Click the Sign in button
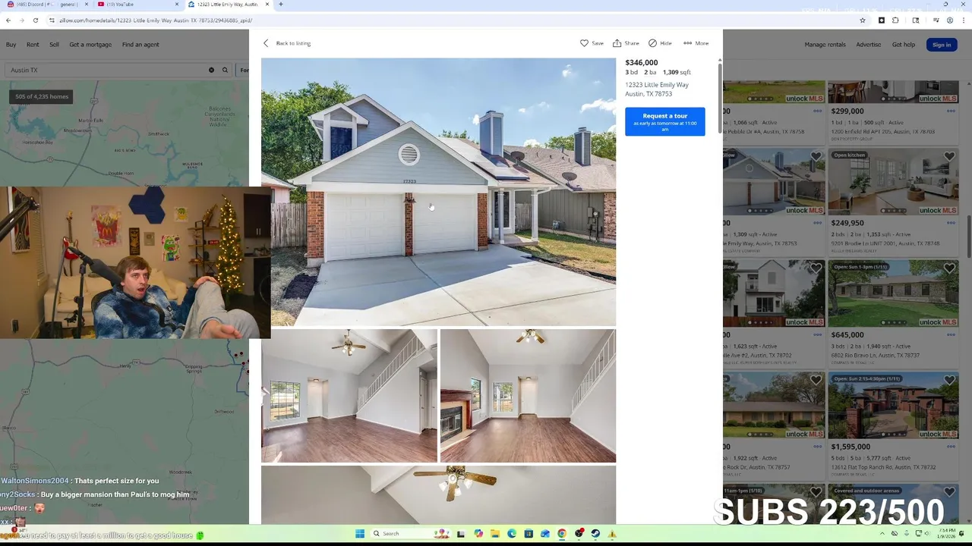Screen dimensions: 972x546 coord(942,45)
